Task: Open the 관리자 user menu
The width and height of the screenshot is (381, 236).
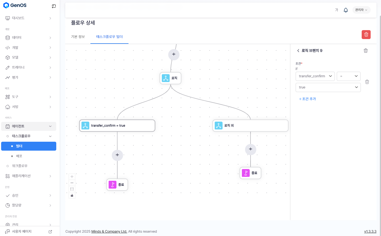Action: point(361,10)
